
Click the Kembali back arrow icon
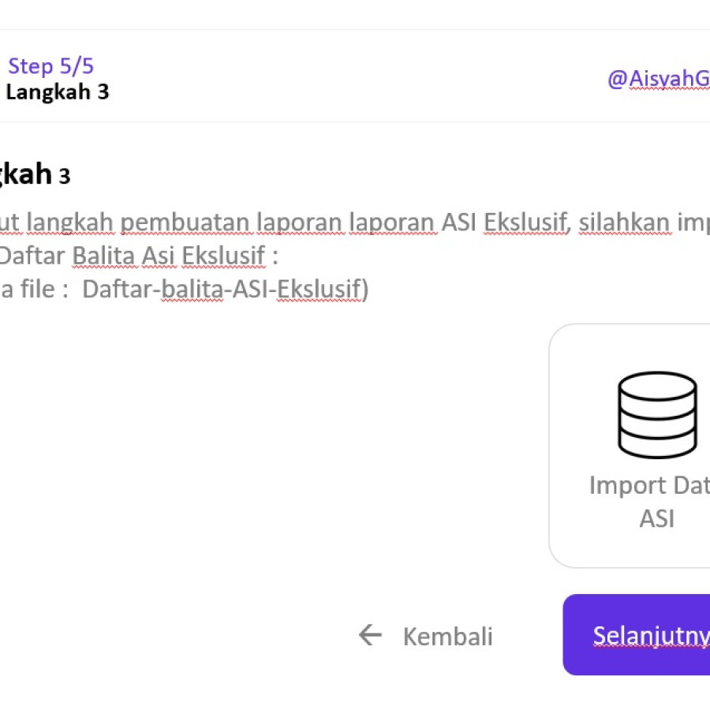coord(371,635)
